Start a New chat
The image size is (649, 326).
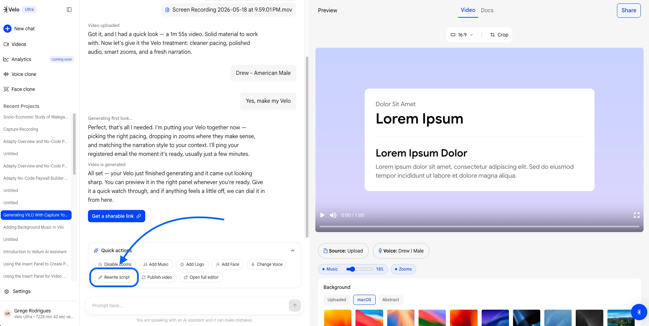point(19,29)
